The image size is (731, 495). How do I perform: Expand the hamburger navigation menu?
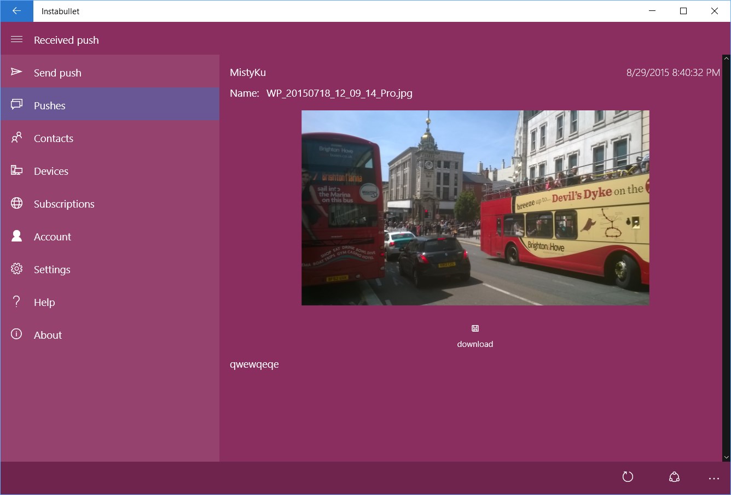click(x=16, y=39)
